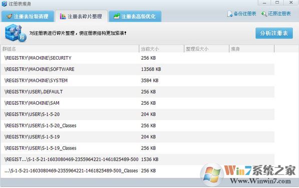299x188 pixels.
Task: Click the restore registry arrow icon
Action: tap(264, 14)
